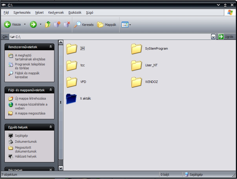Select the User_NT folder icon
The image size is (237, 179).
[x=136, y=65]
